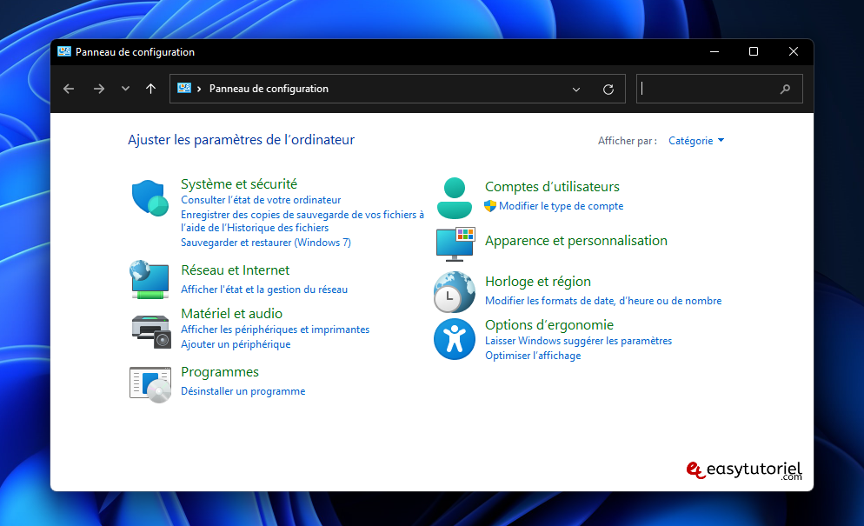Open the Matériel et audio printer icon
The height and width of the screenshot is (526, 864).
tap(151, 331)
